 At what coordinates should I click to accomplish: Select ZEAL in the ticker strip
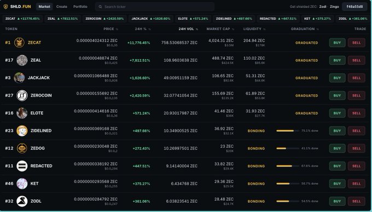coord(62,19)
